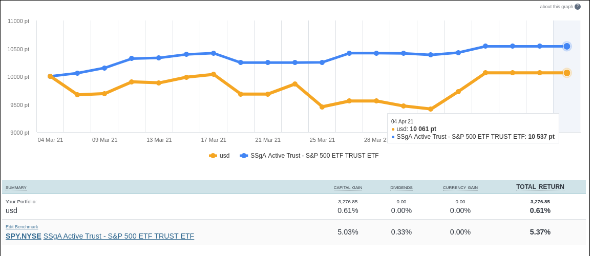Click the orange starting point on 04 Mar 21
This screenshot has width=593, height=256.
[x=50, y=76]
